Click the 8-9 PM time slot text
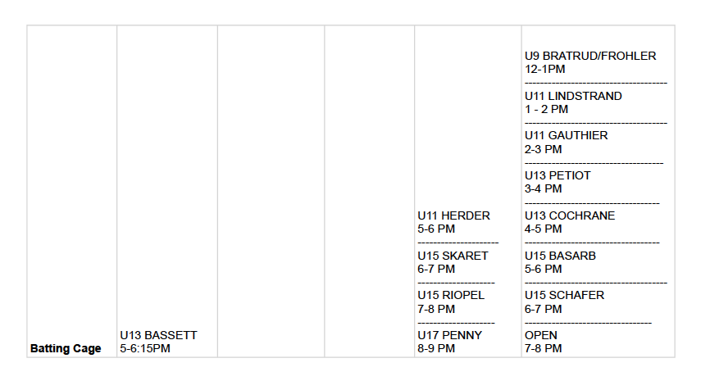The height and width of the screenshot is (390, 710). click(x=436, y=348)
